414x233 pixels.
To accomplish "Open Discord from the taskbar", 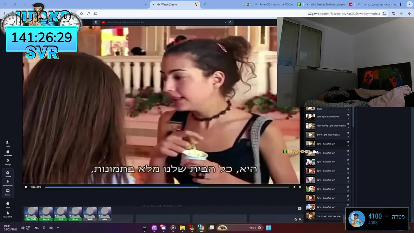I will click(x=163, y=228).
